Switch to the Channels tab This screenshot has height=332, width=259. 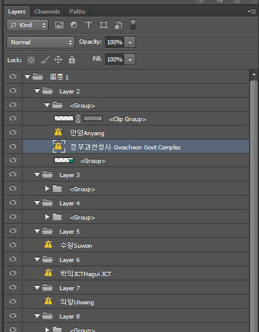[47, 12]
